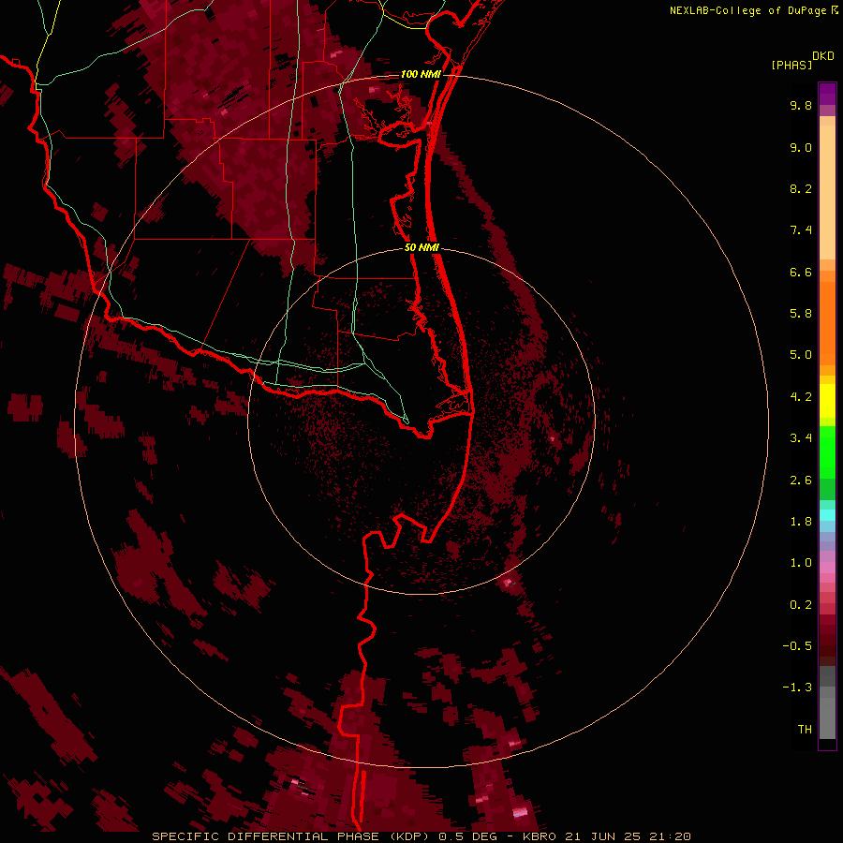Select the 9.8 value on the scale
Viewport: 843px width, 843px height.
pos(801,105)
